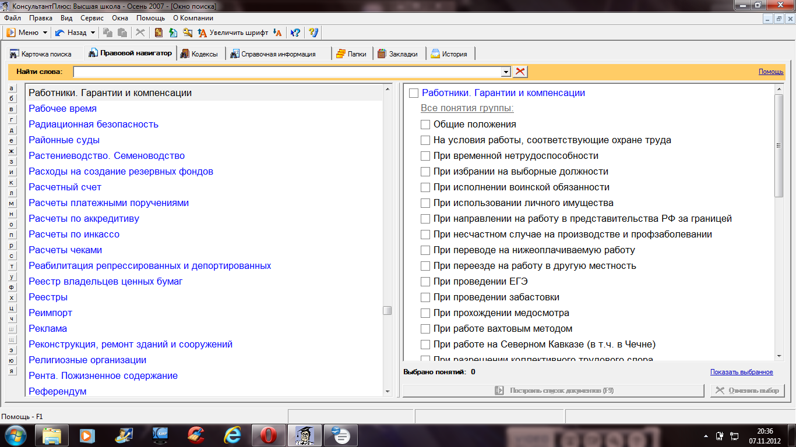796x447 pixels.
Task: Click the КонсультантПлюс professor taskbar icon
Action: tap(305, 435)
